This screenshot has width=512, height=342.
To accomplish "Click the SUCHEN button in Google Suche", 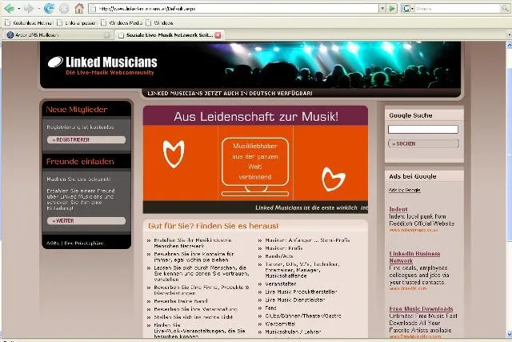I will click(x=423, y=143).
